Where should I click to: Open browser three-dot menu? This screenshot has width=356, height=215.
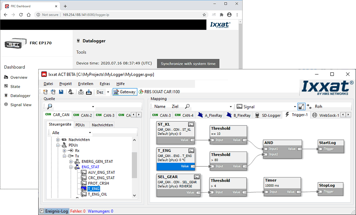pos(237,15)
